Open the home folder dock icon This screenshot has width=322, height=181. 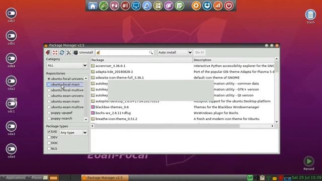coord(93,6)
